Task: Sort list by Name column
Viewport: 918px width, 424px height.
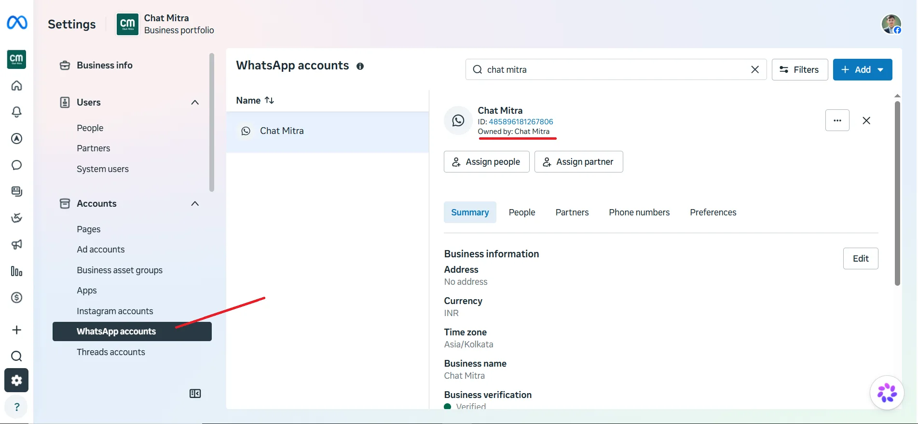Action: coord(255,100)
